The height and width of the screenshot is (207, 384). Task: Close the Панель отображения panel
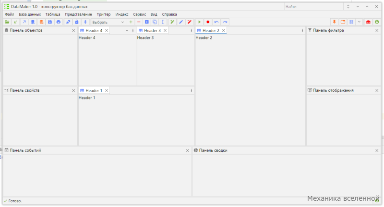(x=377, y=91)
